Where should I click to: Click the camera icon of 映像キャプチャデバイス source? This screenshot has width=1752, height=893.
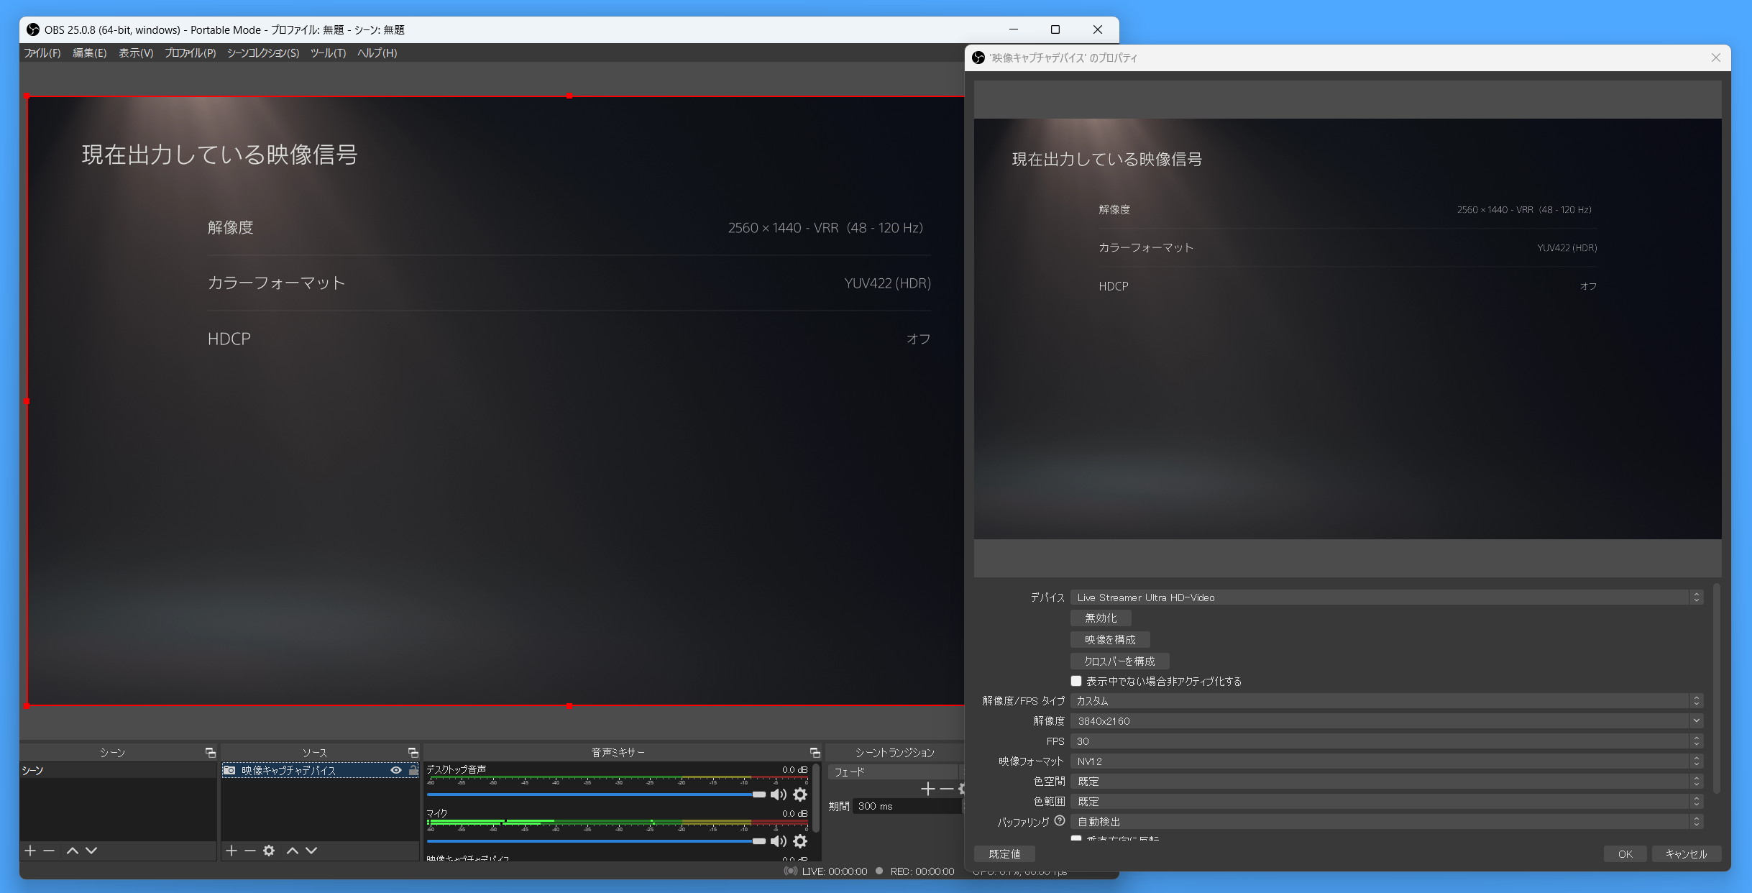pyautogui.click(x=229, y=770)
